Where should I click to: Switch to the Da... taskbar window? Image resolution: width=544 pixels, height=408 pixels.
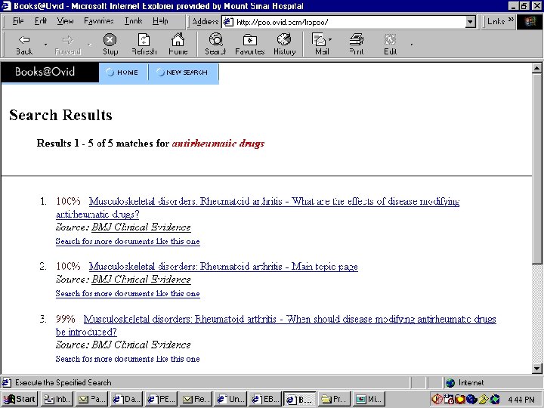(x=127, y=400)
